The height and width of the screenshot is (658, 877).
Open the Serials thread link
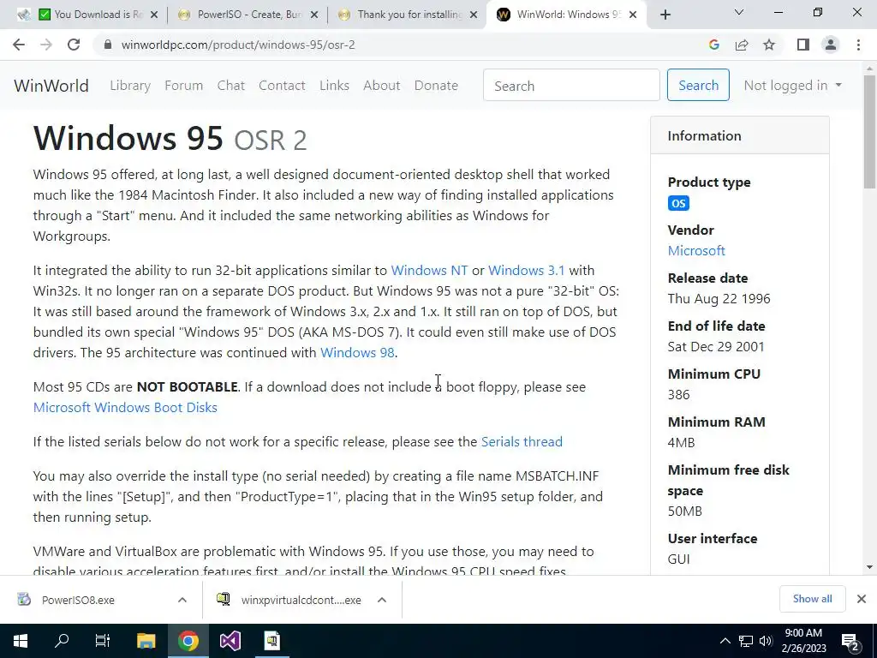coord(522,441)
